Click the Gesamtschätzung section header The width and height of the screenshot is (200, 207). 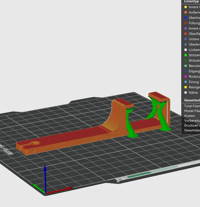tap(192, 100)
